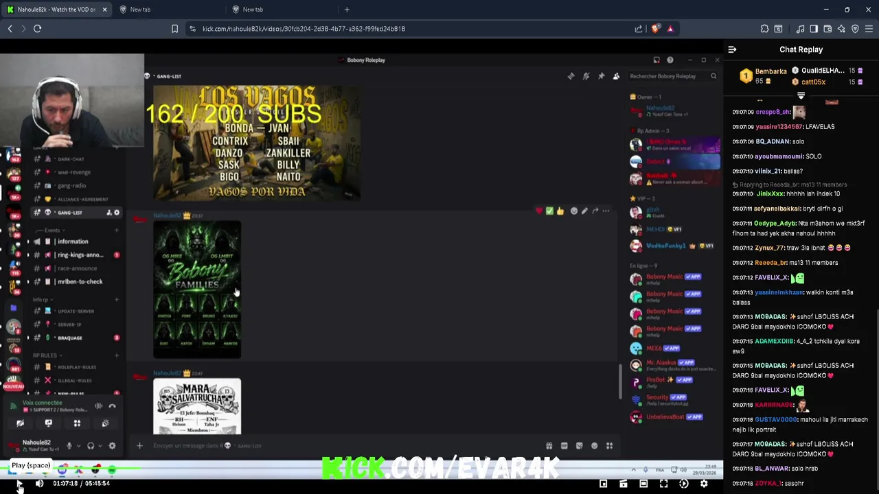This screenshot has width=879, height=494.
Task: Open the video player settings gear
Action: (x=704, y=484)
